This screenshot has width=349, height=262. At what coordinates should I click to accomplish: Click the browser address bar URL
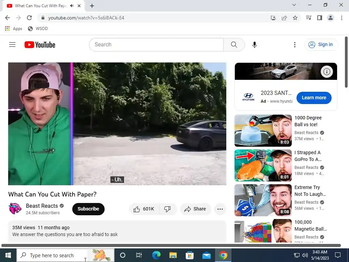(86, 18)
